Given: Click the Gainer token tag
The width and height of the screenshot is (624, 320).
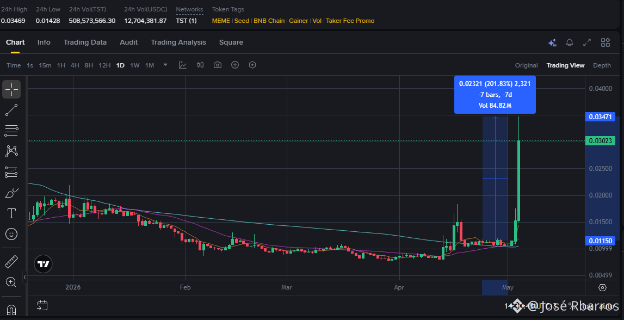Looking at the screenshot, I should tap(299, 21).
